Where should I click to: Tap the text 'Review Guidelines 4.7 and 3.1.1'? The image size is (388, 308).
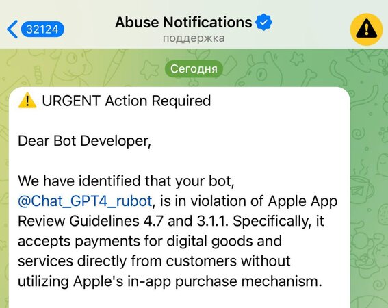[x=122, y=221]
